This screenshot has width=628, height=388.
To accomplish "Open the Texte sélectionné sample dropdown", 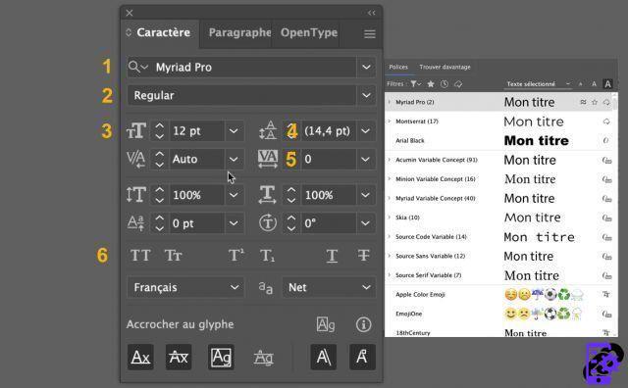I will (539, 84).
